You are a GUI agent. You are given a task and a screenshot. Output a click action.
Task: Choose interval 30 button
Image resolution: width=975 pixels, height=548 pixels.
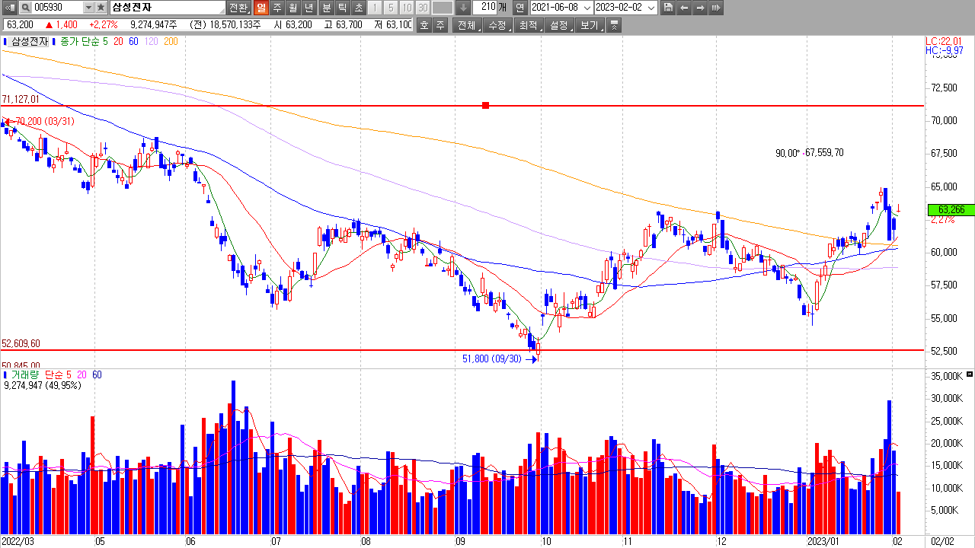tap(422, 8)
